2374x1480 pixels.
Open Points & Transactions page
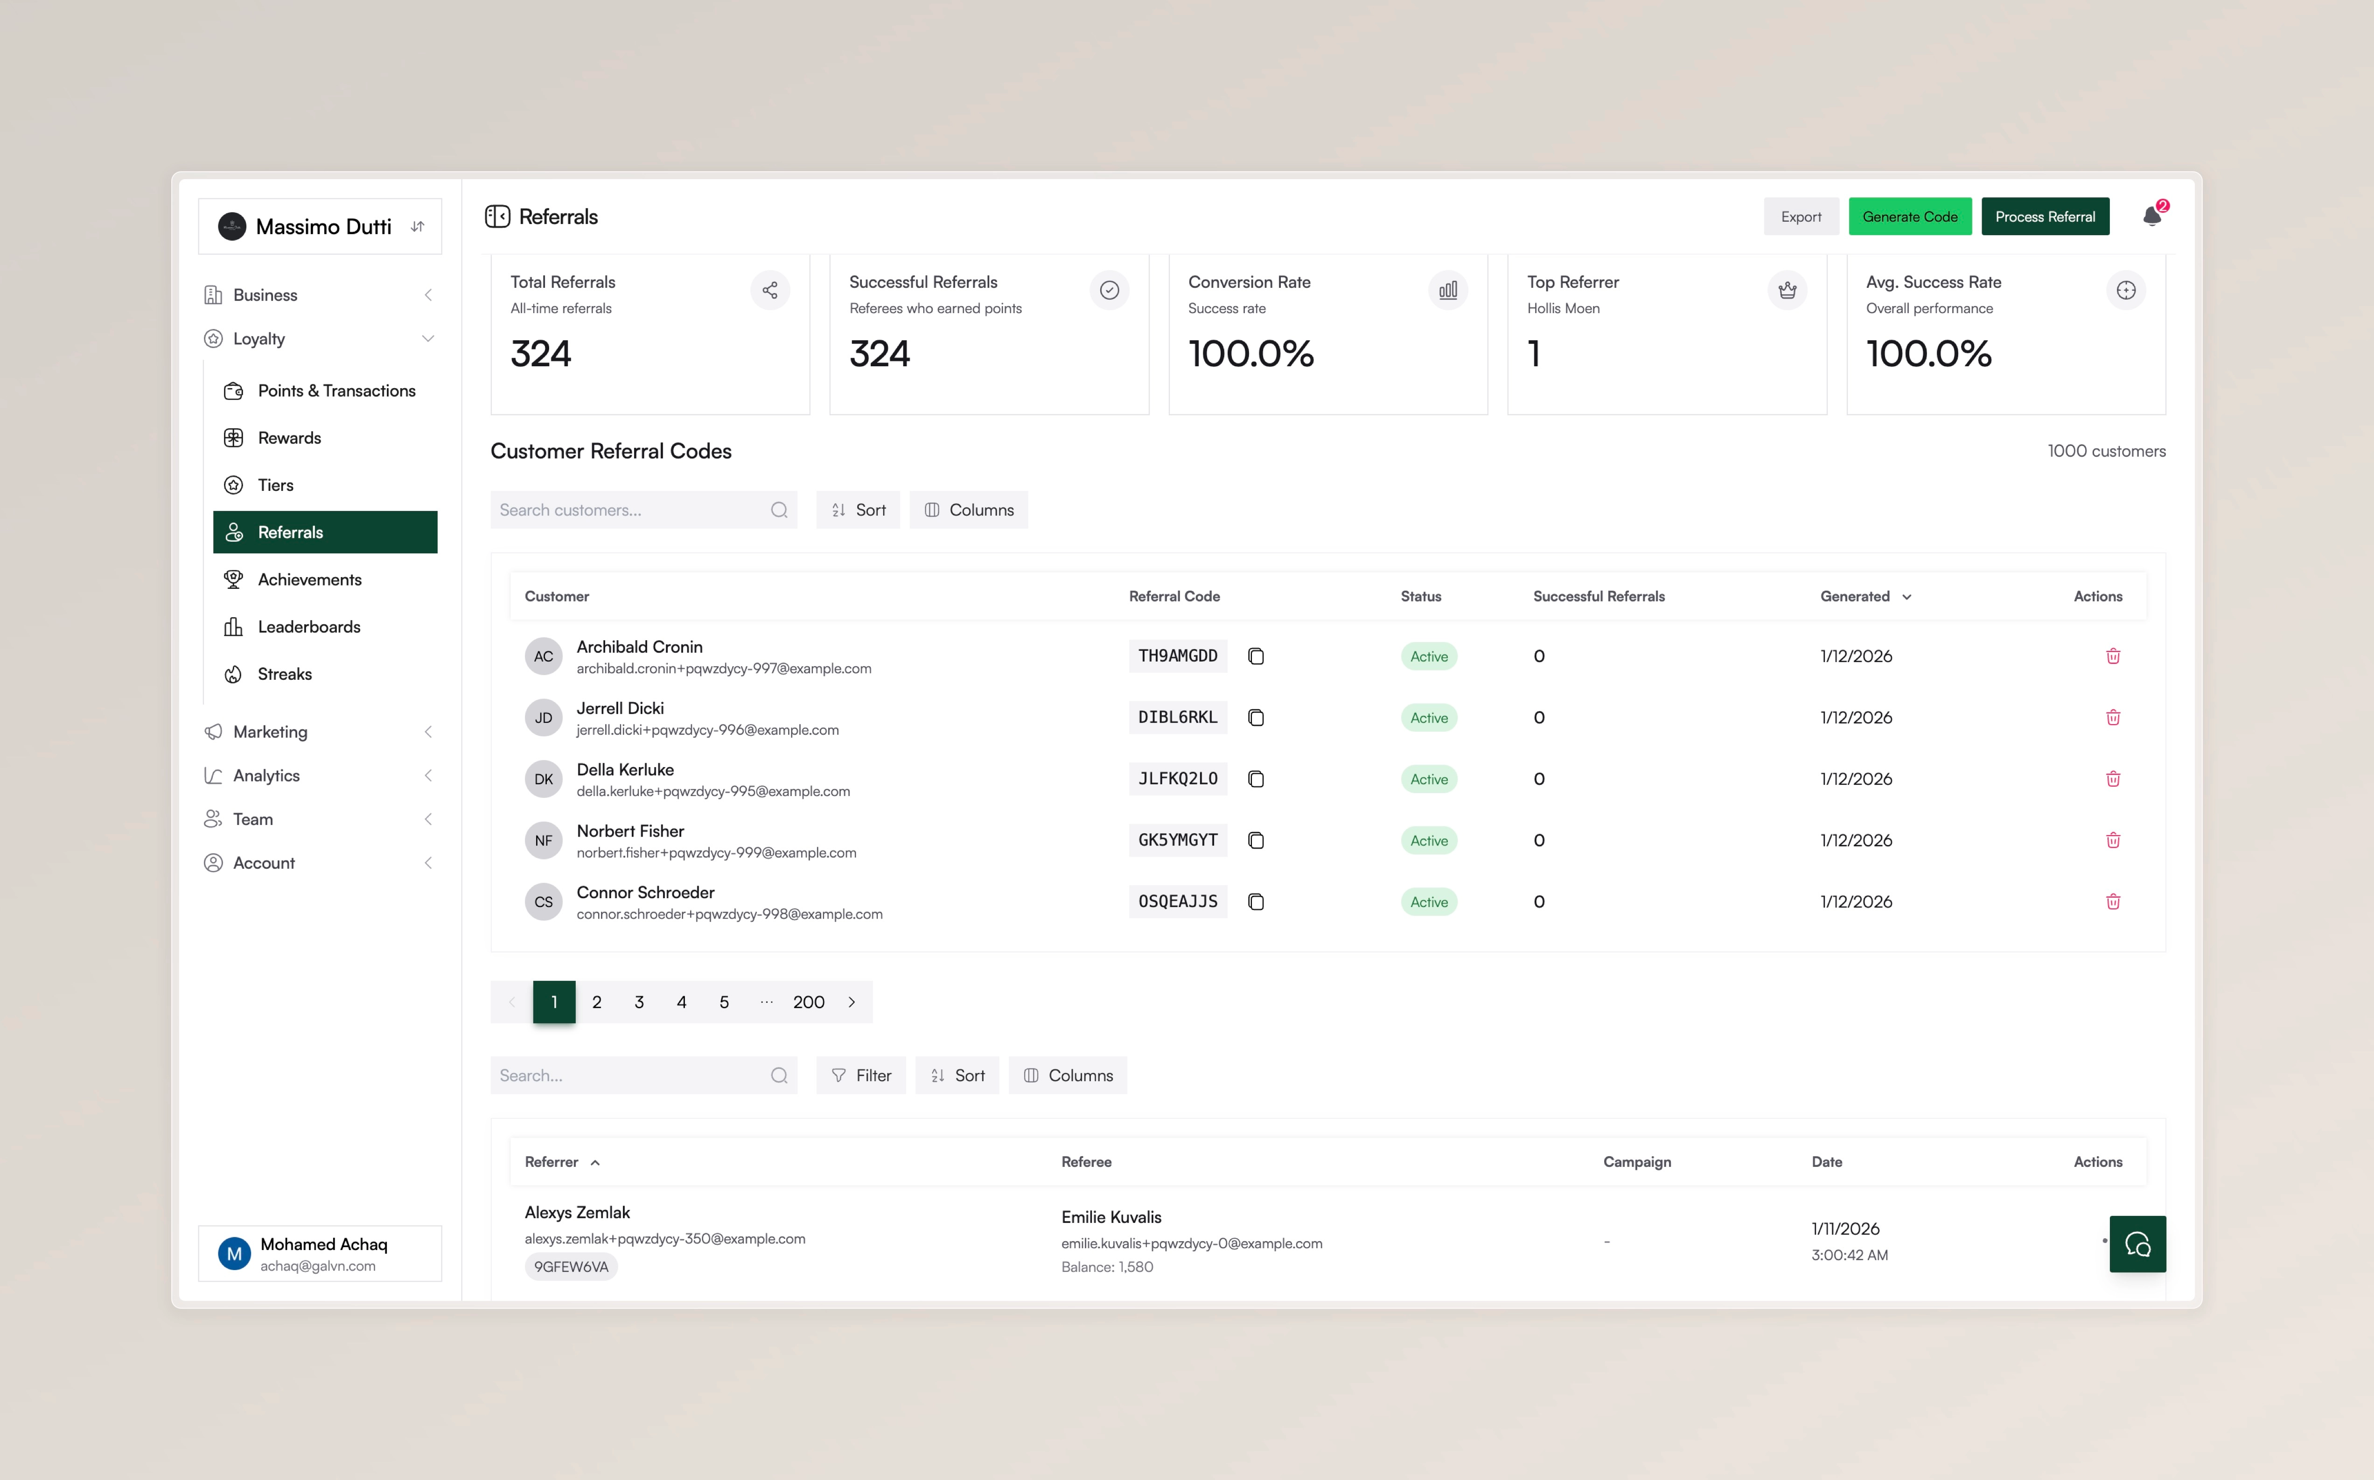pos(335,391)
